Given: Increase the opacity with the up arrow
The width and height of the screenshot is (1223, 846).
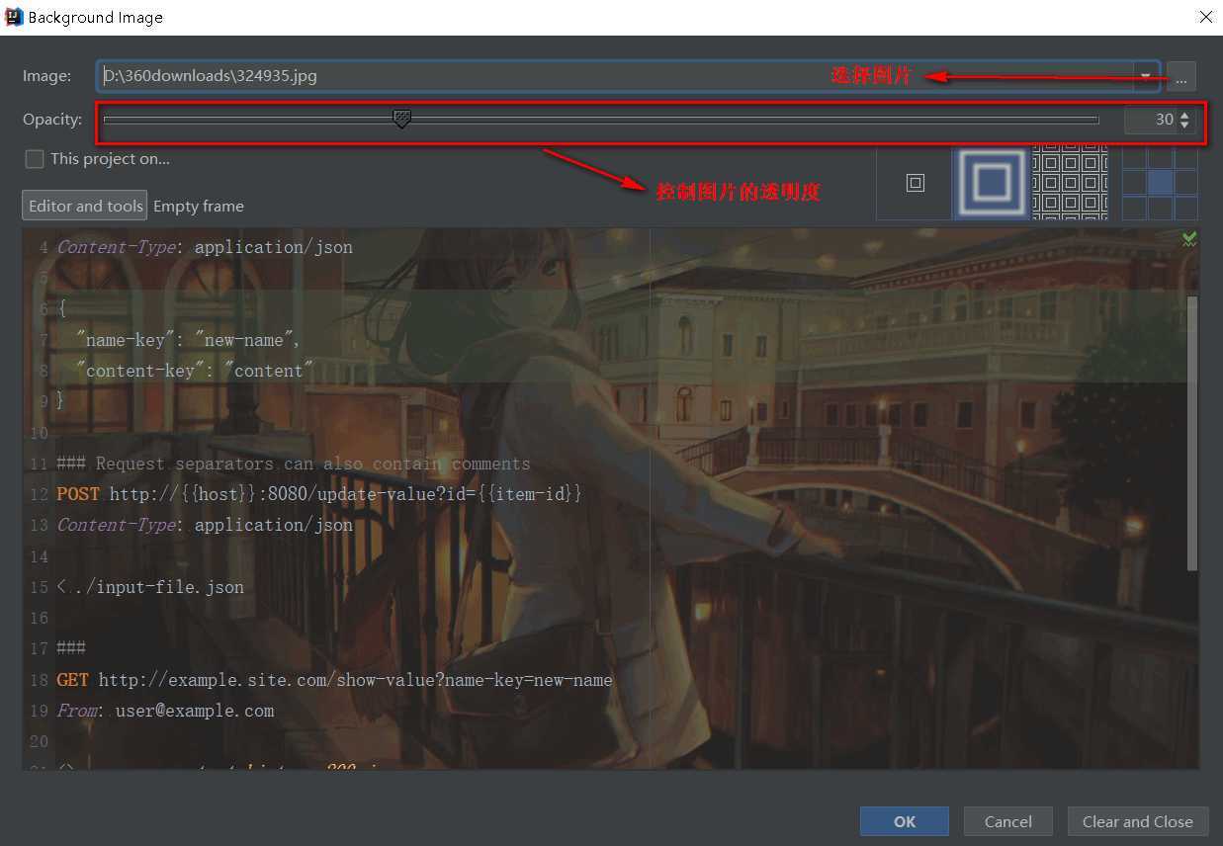Looking at the screenshot, I should tap(1185, 115).
